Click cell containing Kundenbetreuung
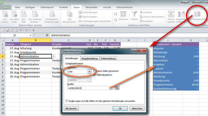 click(x=168, y=89)
